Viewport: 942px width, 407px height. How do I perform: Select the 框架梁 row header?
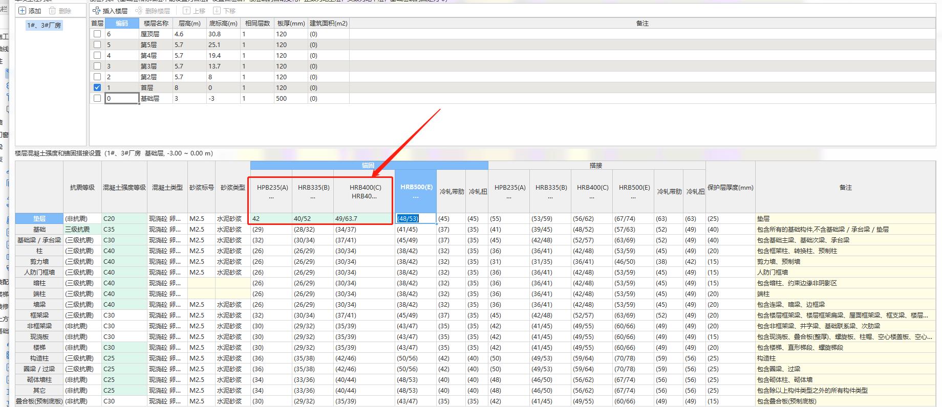point(39,315)
